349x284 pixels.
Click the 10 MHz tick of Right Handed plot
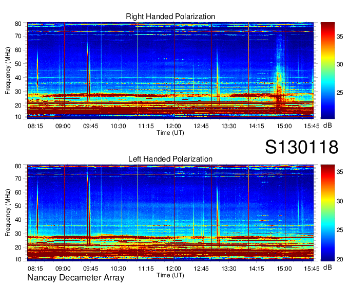[x=18, y=117]
